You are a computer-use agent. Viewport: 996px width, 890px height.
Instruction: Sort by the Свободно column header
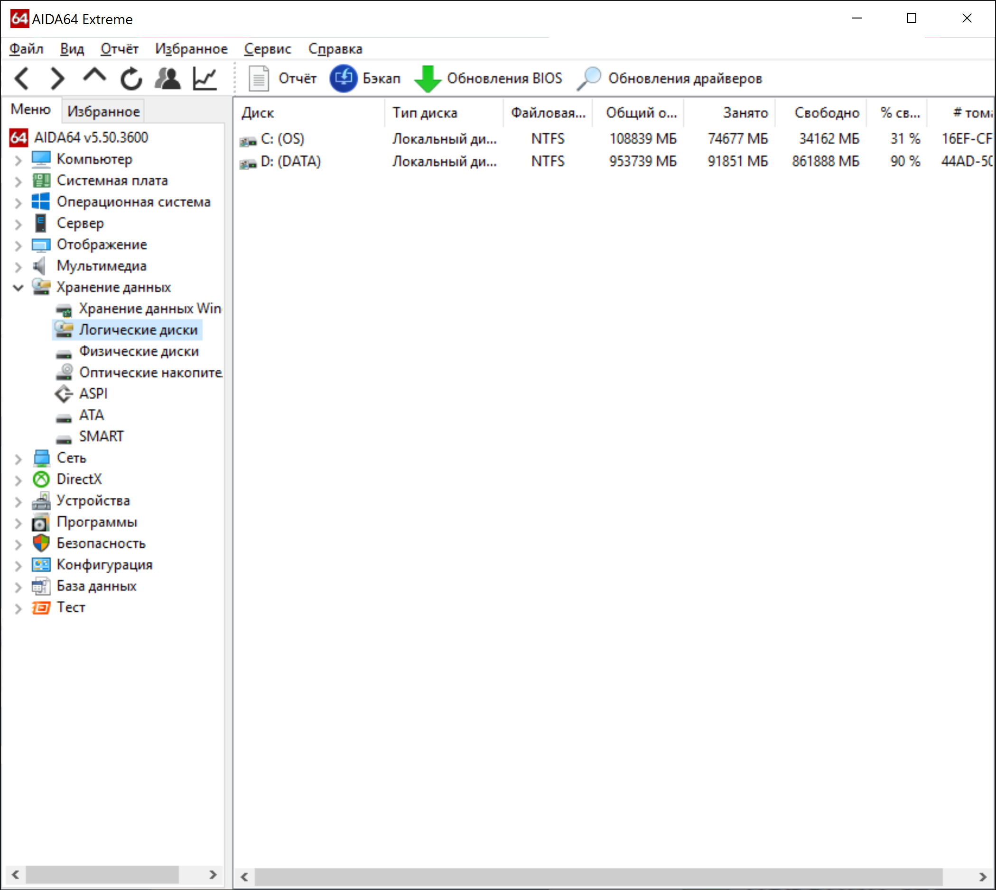(821, 113)
